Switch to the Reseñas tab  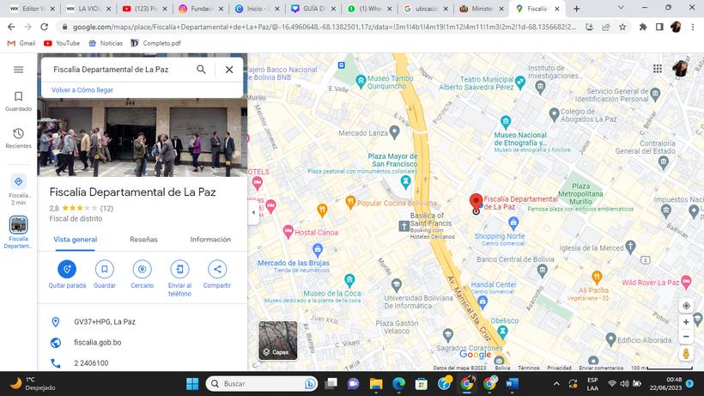pyautogui.click(x=143, y=240)
